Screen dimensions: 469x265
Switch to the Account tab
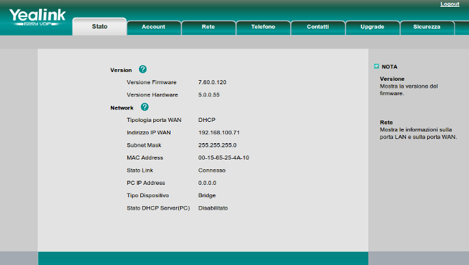click(153, 27)
